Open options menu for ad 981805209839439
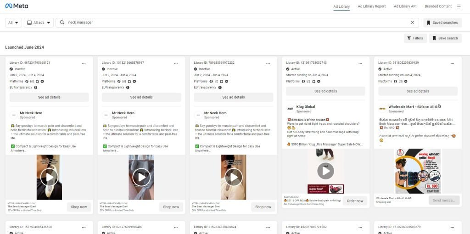The width and height of the screenshot is (470, 234). point(452,63)
